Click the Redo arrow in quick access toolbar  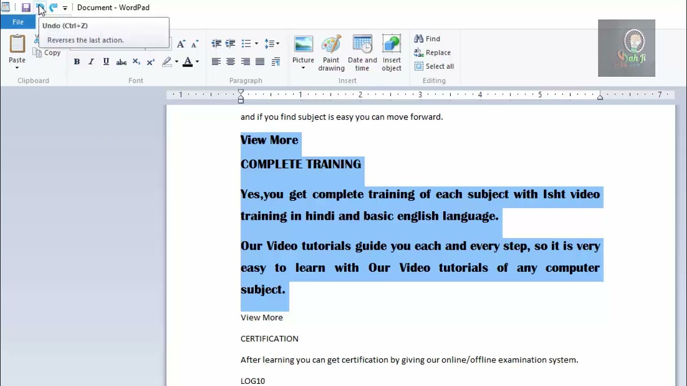[x=53, y=8]
